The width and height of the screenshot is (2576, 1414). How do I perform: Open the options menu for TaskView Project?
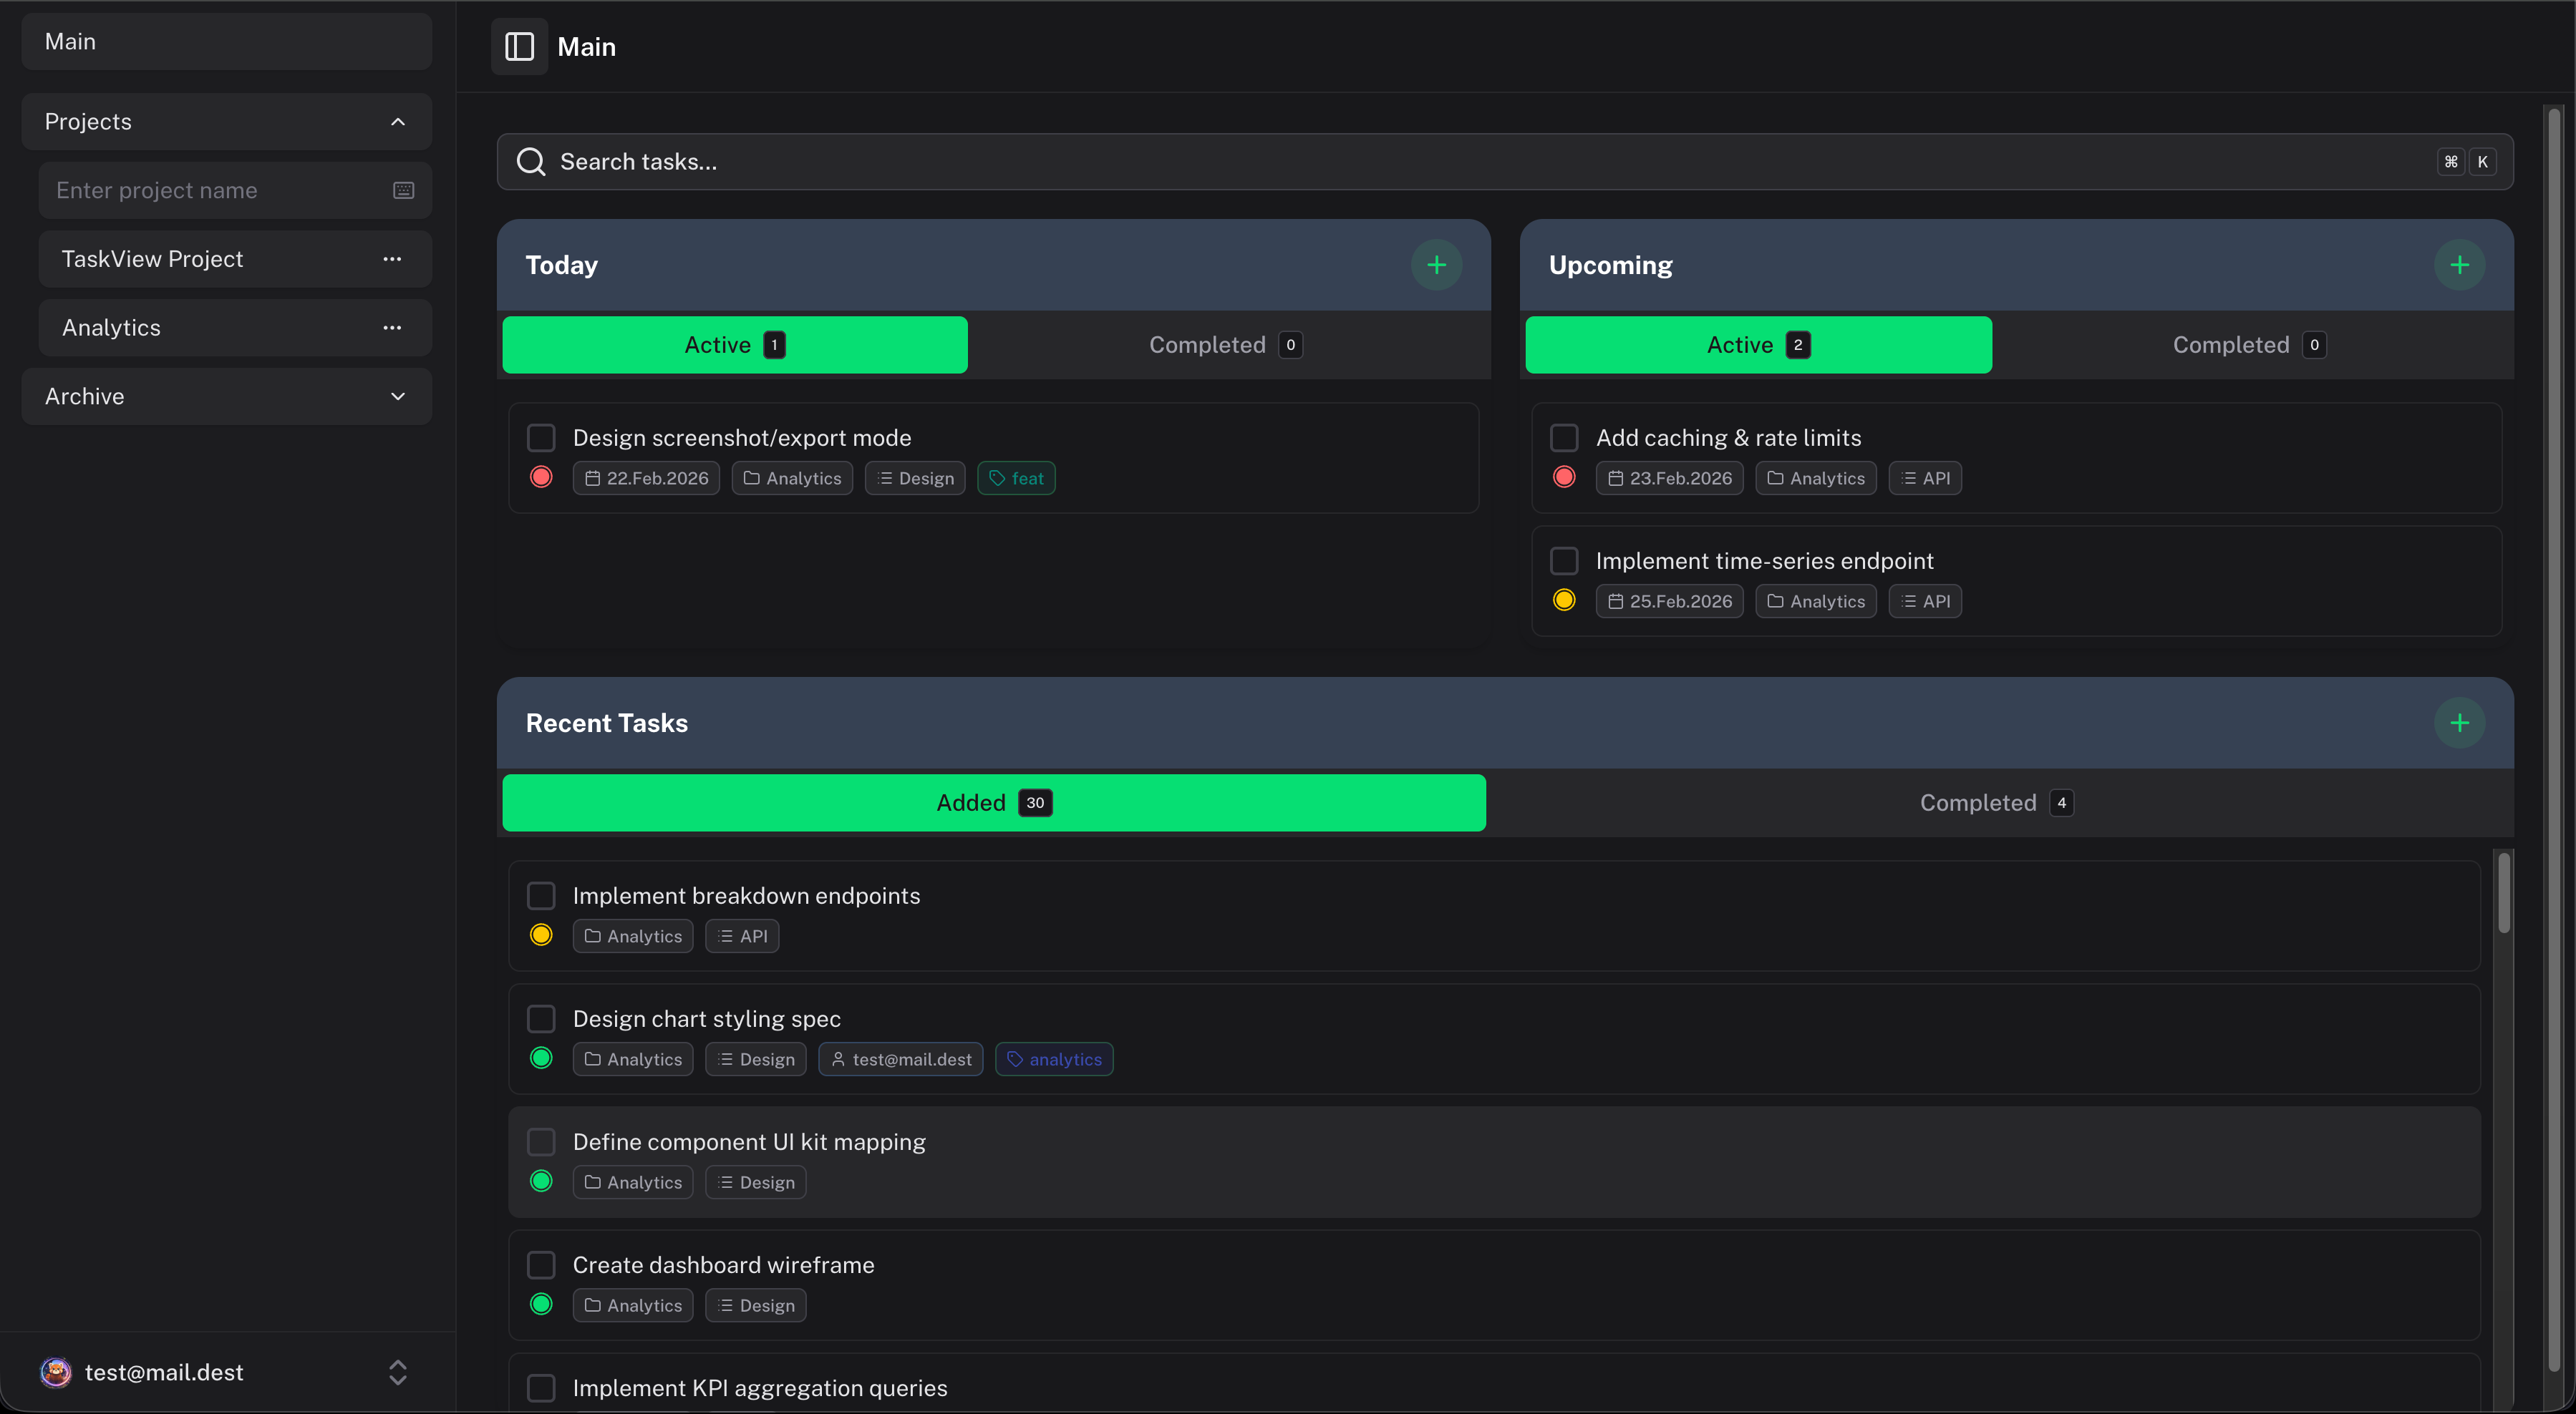pos(392,259)
